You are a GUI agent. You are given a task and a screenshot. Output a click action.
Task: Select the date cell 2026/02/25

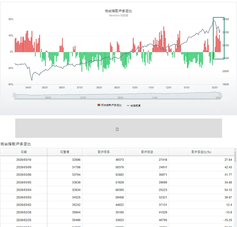tap(24, 220)
